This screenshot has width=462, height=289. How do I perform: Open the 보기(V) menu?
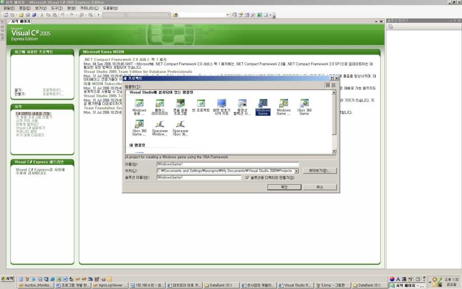[41, 8]
